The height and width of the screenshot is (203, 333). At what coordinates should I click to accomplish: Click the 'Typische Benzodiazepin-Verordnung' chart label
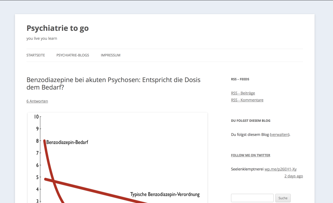click(165, 194)
